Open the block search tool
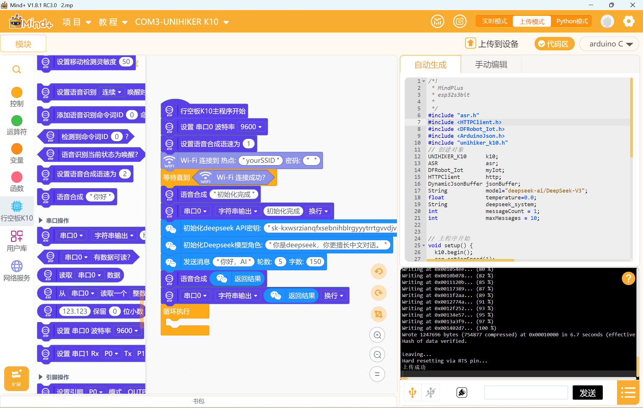Image resolution: width=643 pixels, height=408 pixels. pos(17,69)
